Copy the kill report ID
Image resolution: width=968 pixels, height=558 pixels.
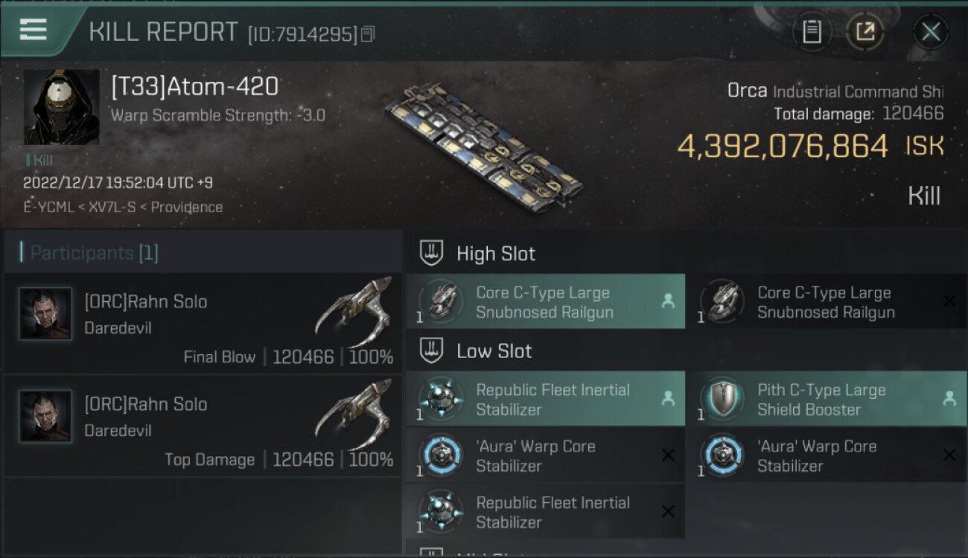pos(368,34)
